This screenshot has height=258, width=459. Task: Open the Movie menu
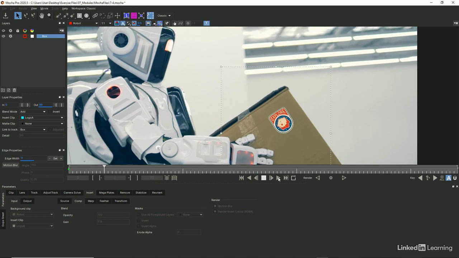(x=44, y=8)
